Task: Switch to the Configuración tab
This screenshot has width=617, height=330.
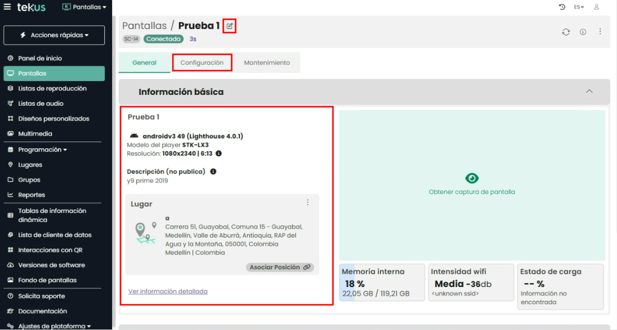Action: (x=202, y=63)
